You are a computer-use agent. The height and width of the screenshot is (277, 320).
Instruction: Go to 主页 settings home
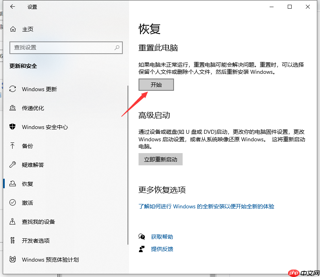coord(65,29)
